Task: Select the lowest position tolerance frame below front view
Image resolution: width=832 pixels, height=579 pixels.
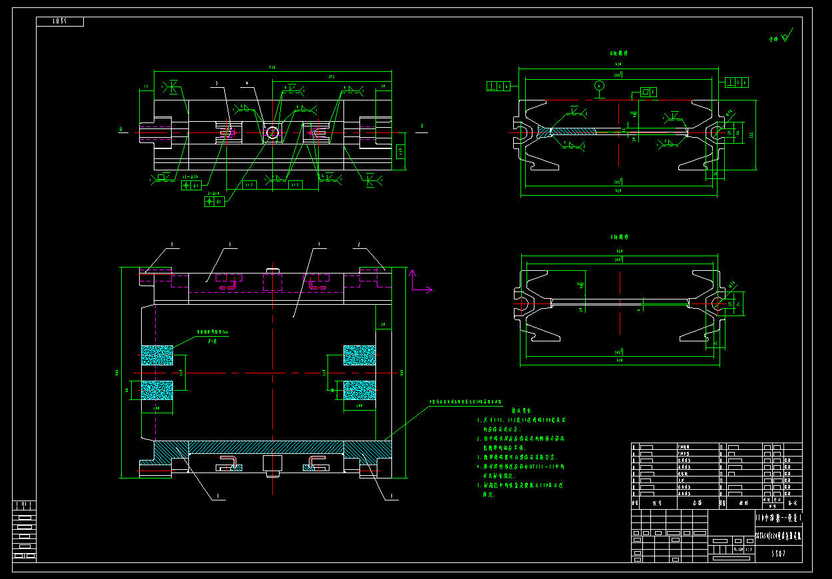Action: pos(214,201)
